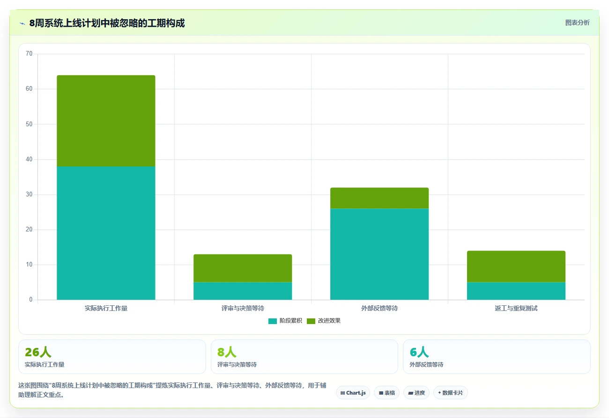Open the 26人 实际执行工作量 data card
Viewport: 609px width, 418px height.
112,357
